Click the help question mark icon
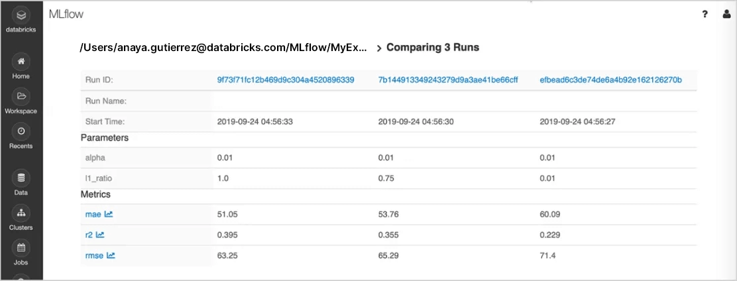 coord(705,14)
